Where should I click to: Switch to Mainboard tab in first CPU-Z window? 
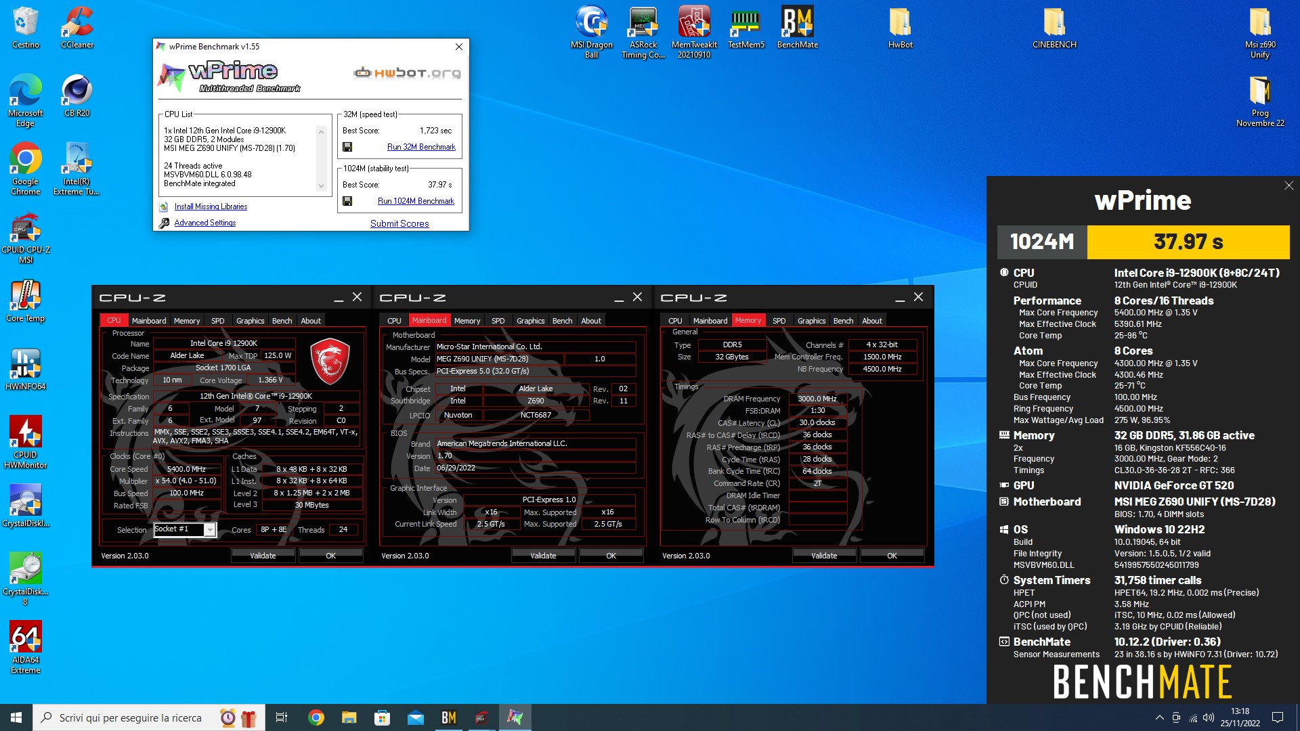coord(149,321)
